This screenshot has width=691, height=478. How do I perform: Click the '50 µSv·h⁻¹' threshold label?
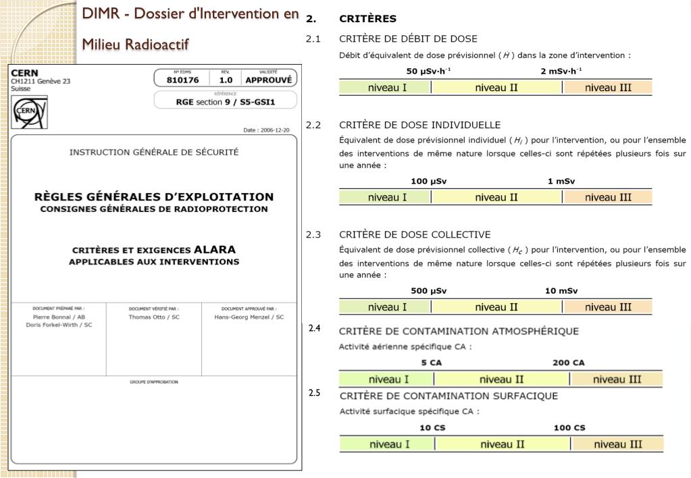coord(428,71)
